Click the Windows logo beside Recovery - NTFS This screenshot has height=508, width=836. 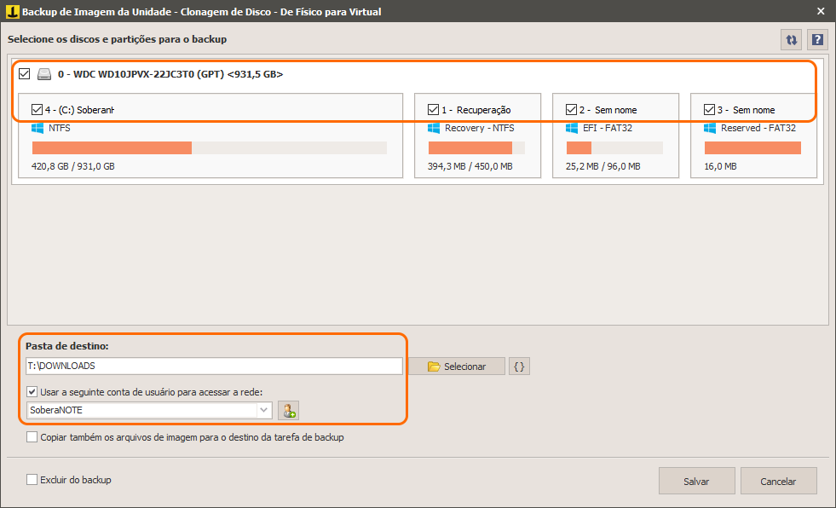pos(434,128)
